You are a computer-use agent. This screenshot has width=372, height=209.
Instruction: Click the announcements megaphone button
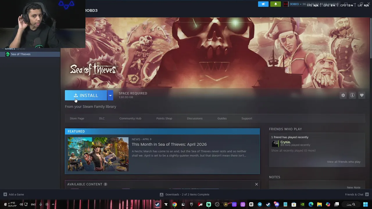tap(263, 4)
